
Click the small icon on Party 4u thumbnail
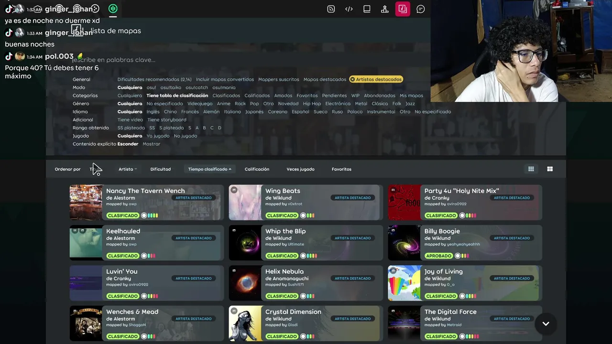tap(393, 190)
